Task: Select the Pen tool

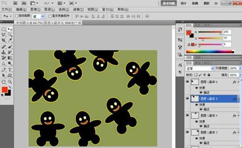Action: 3,70
